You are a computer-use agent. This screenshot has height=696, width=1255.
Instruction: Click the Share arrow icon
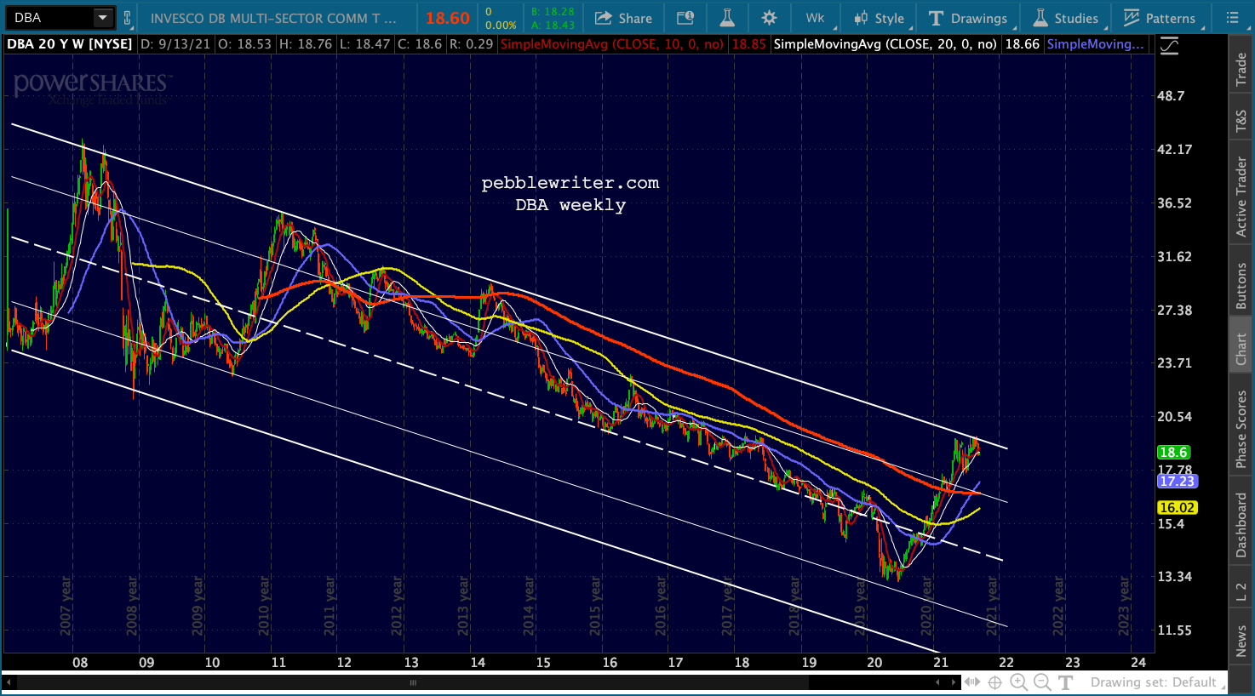pyautogui.click(x=604, y=18)
